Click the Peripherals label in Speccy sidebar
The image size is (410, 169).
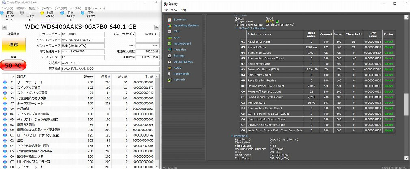[181, 74]
